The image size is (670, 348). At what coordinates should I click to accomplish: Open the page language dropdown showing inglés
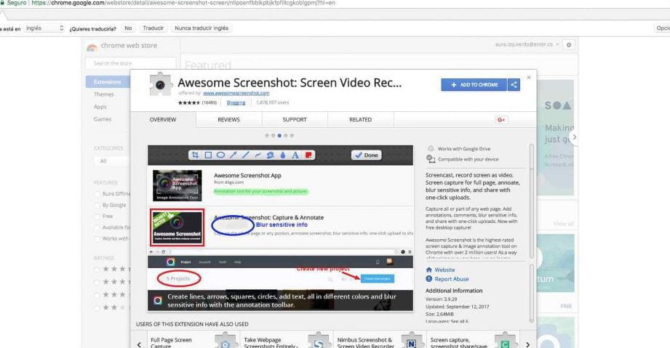pyautogui.click(x=45, y=28)
